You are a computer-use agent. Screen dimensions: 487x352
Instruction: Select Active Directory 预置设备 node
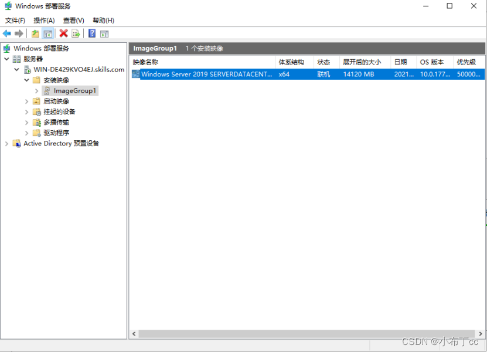tap(61, 143)
